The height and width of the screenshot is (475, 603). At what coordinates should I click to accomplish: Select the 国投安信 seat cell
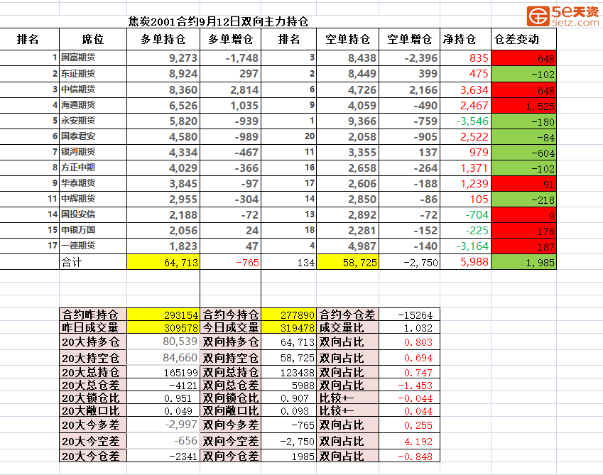click(x=92, y=214)
